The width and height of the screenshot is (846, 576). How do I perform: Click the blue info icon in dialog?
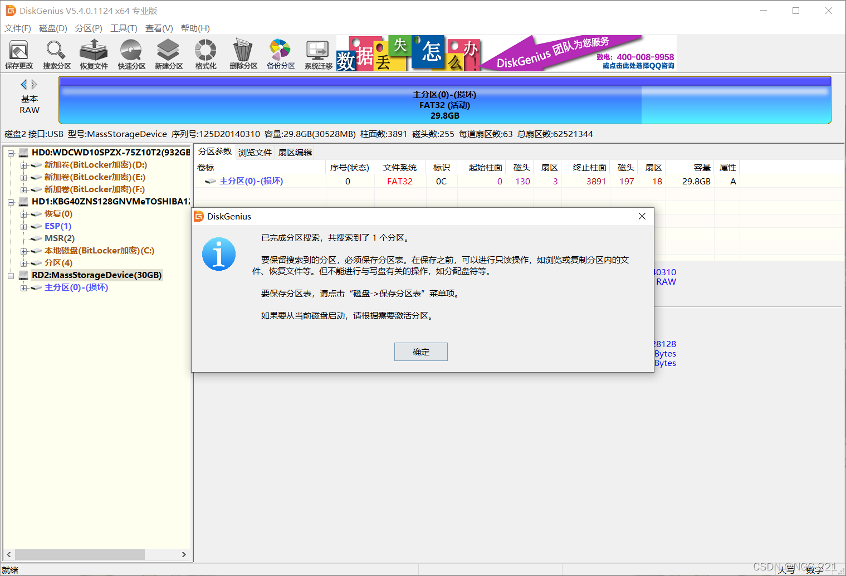pyautogui.click(x=219, y=254)
